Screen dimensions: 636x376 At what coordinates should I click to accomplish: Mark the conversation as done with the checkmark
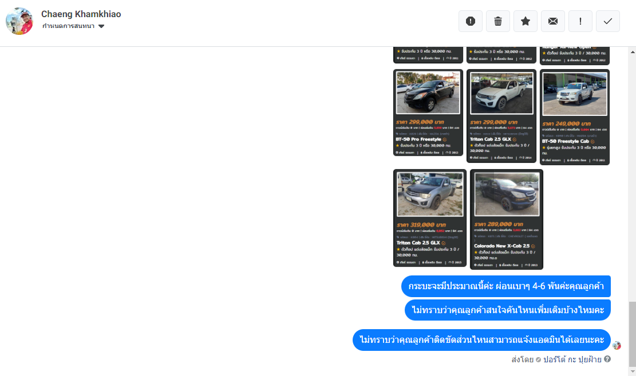(607, 21)
